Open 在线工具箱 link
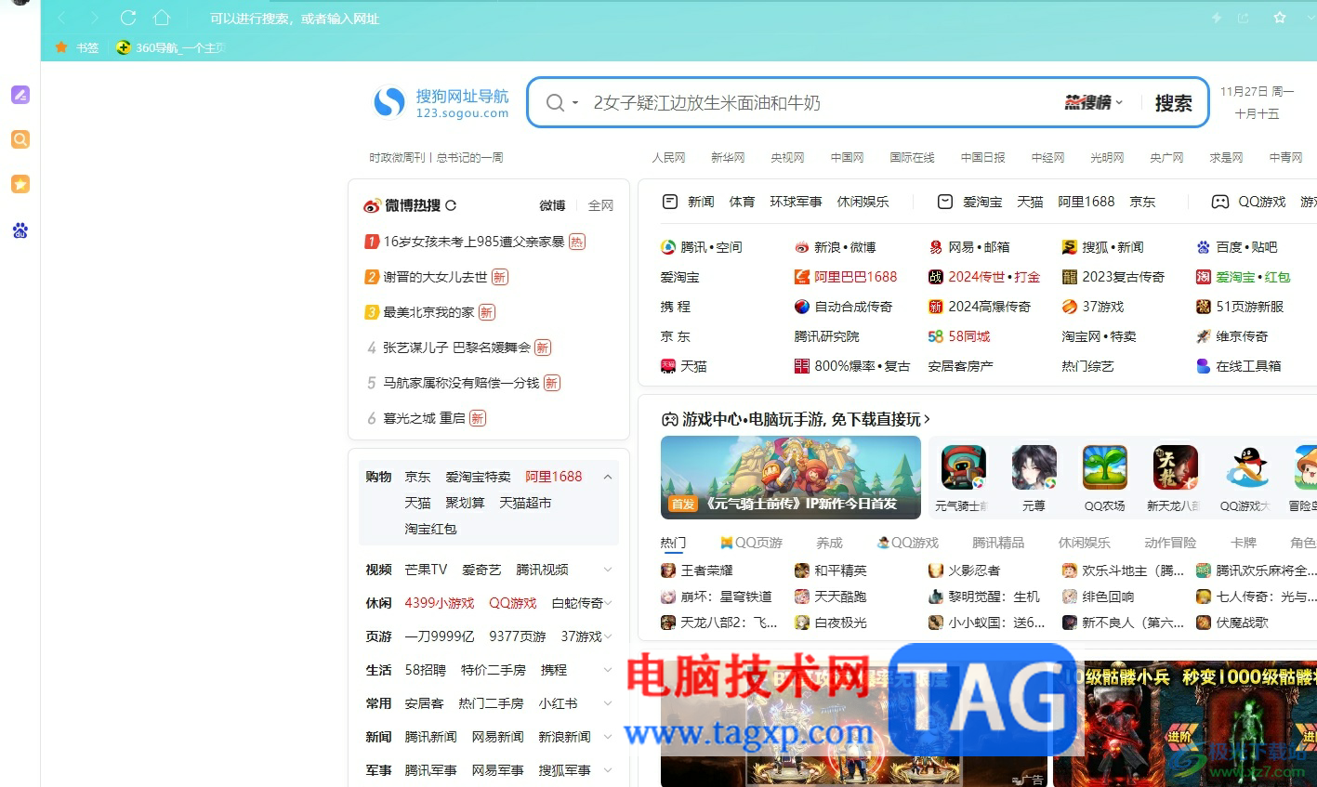Viewport: 1317px width, 787px height. coord(1239,366)
